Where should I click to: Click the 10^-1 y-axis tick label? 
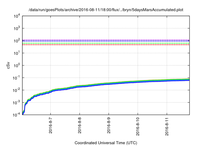tap(16, 78)
